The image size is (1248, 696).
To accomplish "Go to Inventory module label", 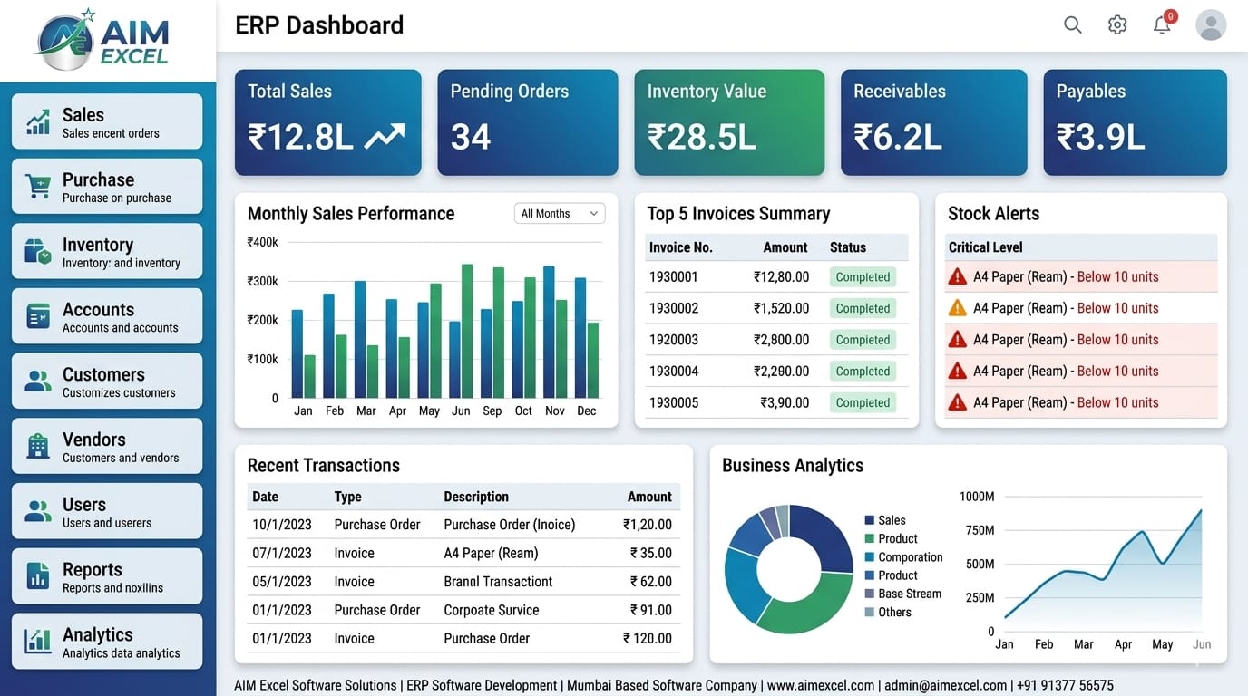I will coord(98,245).
